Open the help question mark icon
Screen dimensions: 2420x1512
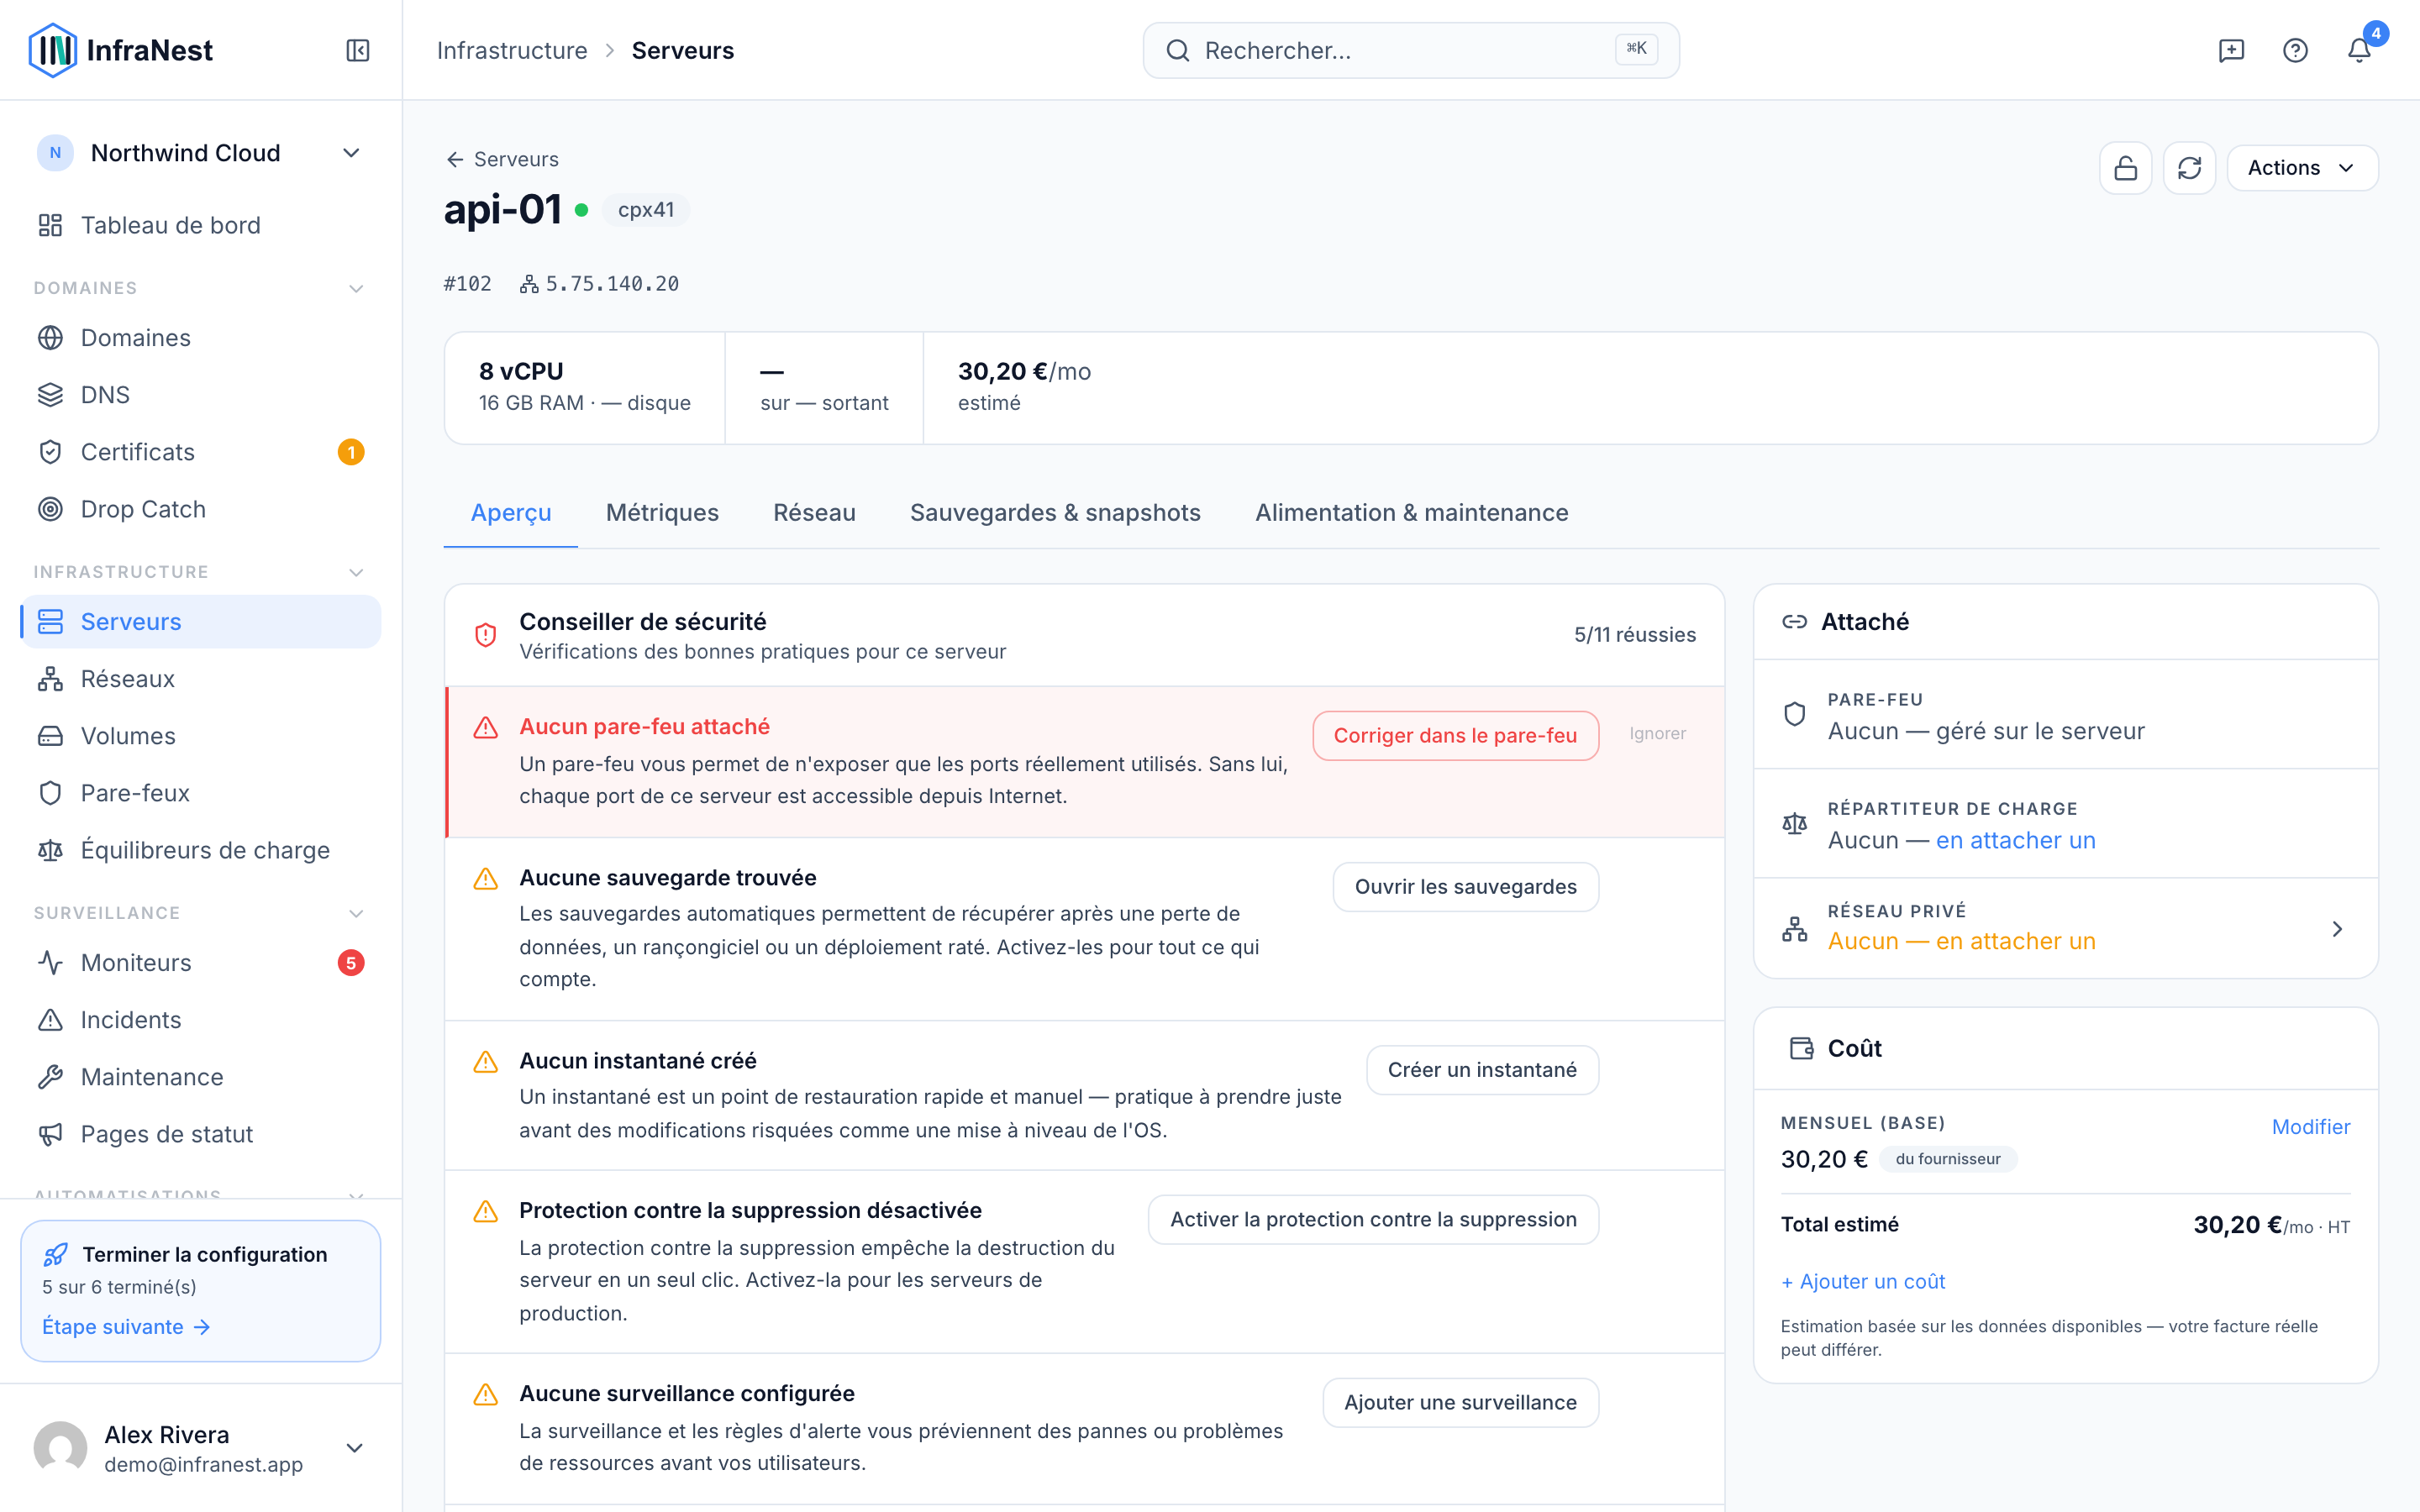pyautogui.click(x=2295, y=50)
